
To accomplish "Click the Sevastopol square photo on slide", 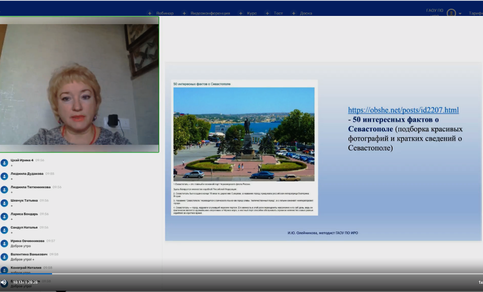I will coord(244,134).
